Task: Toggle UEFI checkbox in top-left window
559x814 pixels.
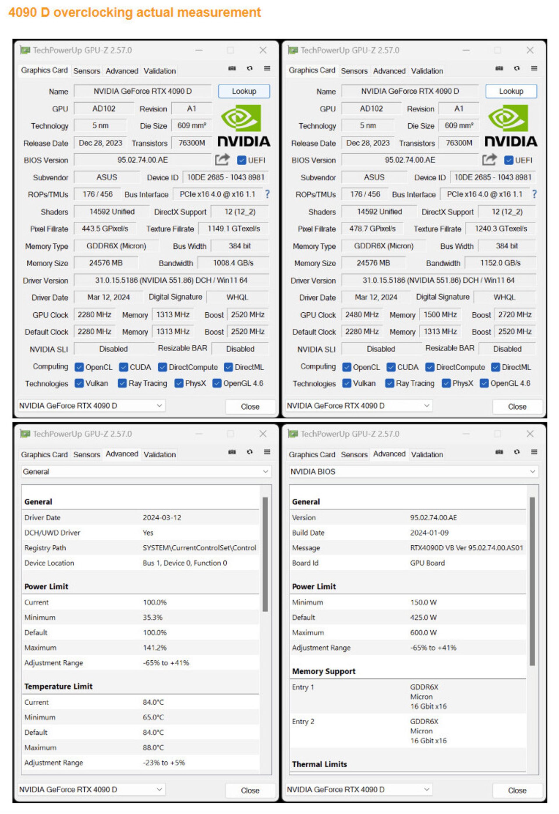Action: (241, 160)
